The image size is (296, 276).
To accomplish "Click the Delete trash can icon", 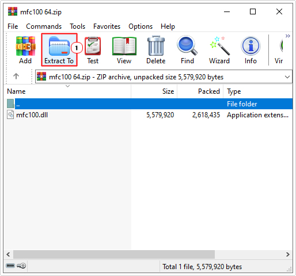I will 156,50.
